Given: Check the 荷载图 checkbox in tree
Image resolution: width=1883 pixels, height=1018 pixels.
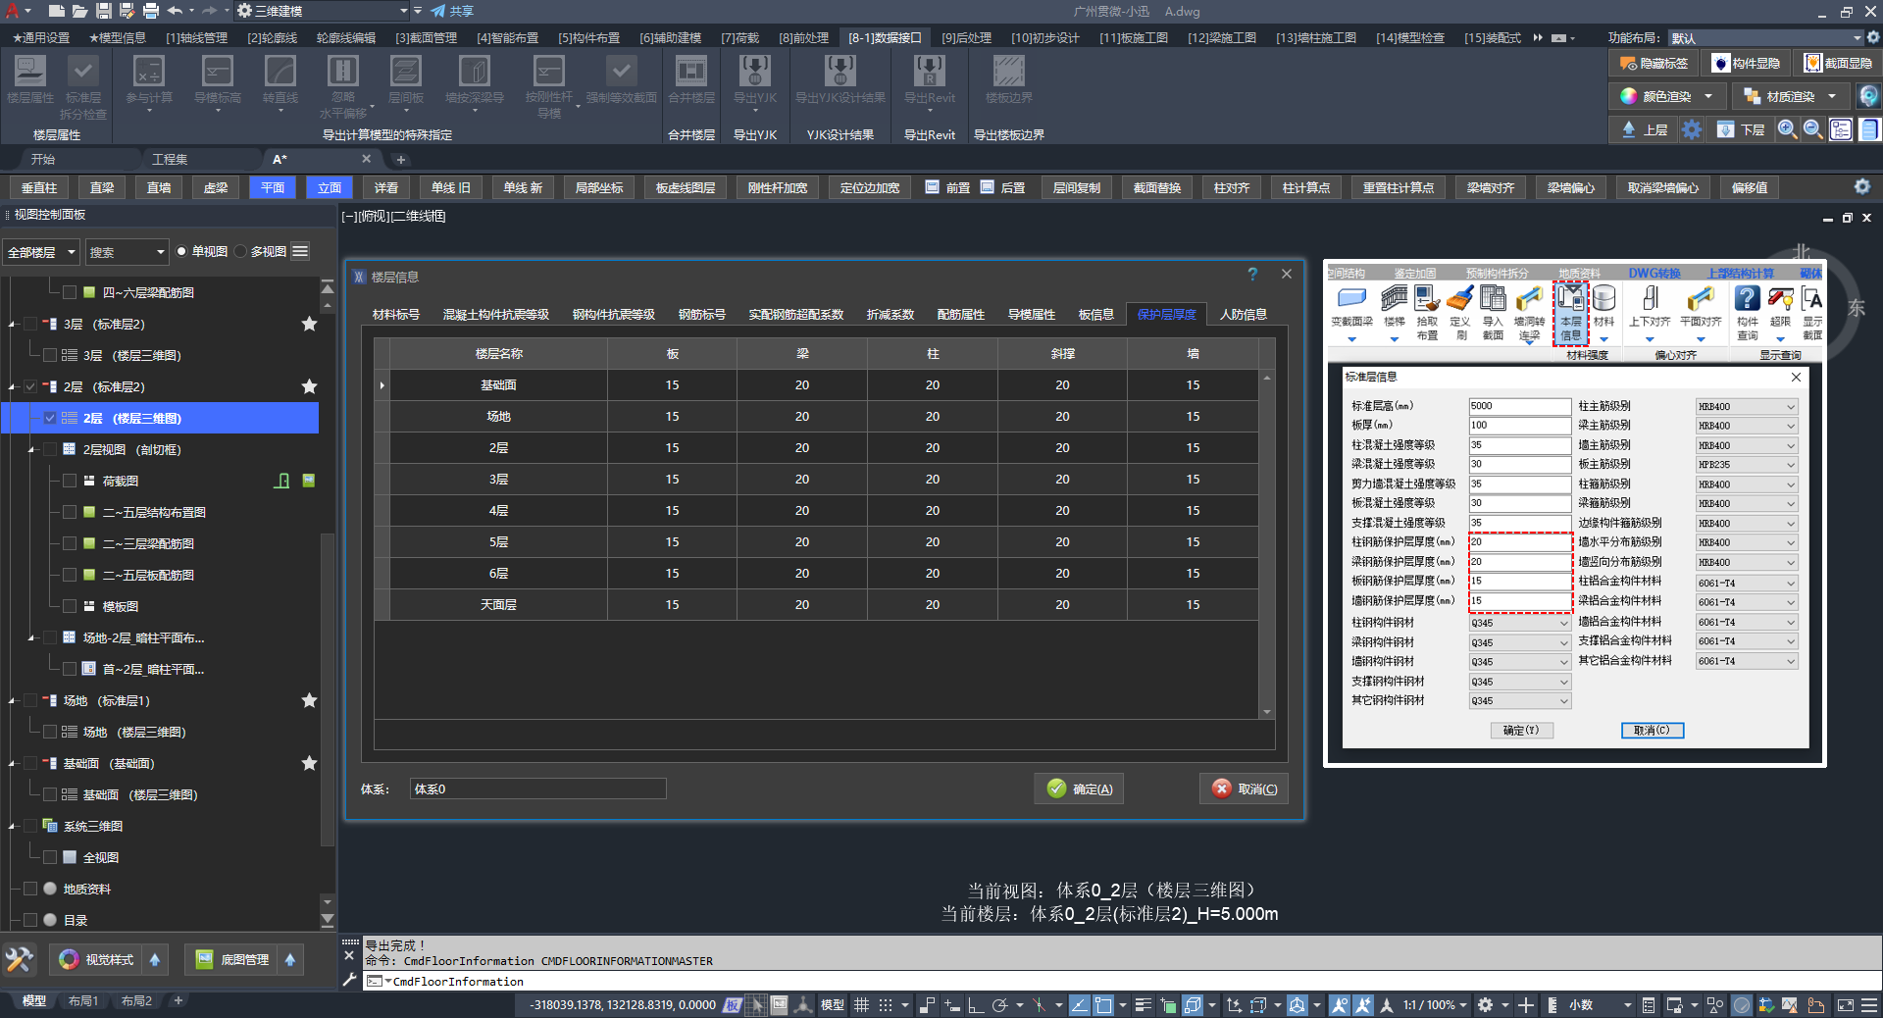Looking at the screenshot, I should coord(70,481).
